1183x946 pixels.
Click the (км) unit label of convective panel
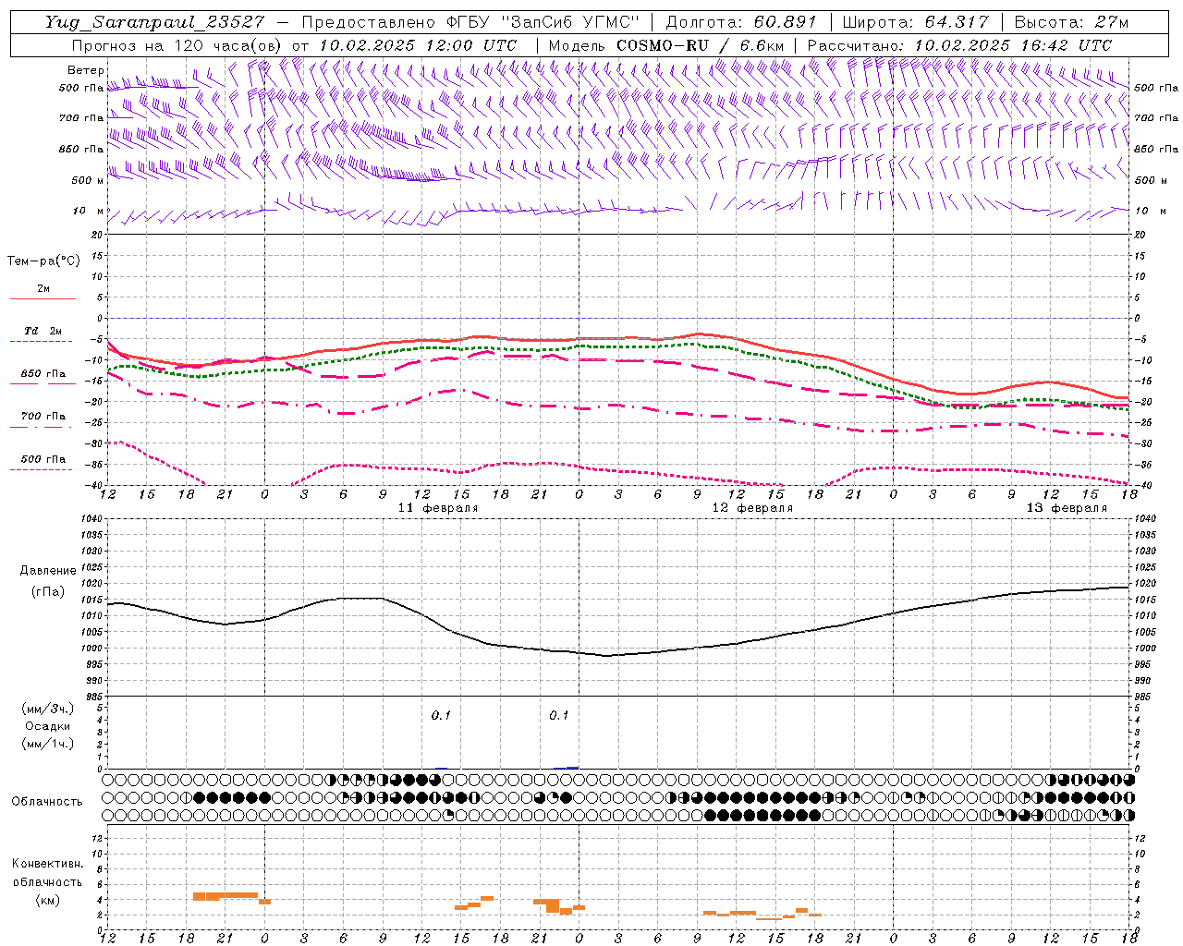(48, 900)
